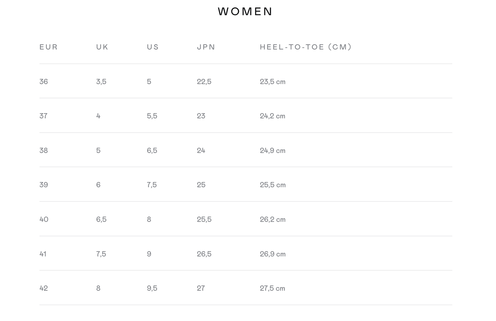
Task: Click the JPN column header
Action: pyautogui.click(x=206, y=47)
